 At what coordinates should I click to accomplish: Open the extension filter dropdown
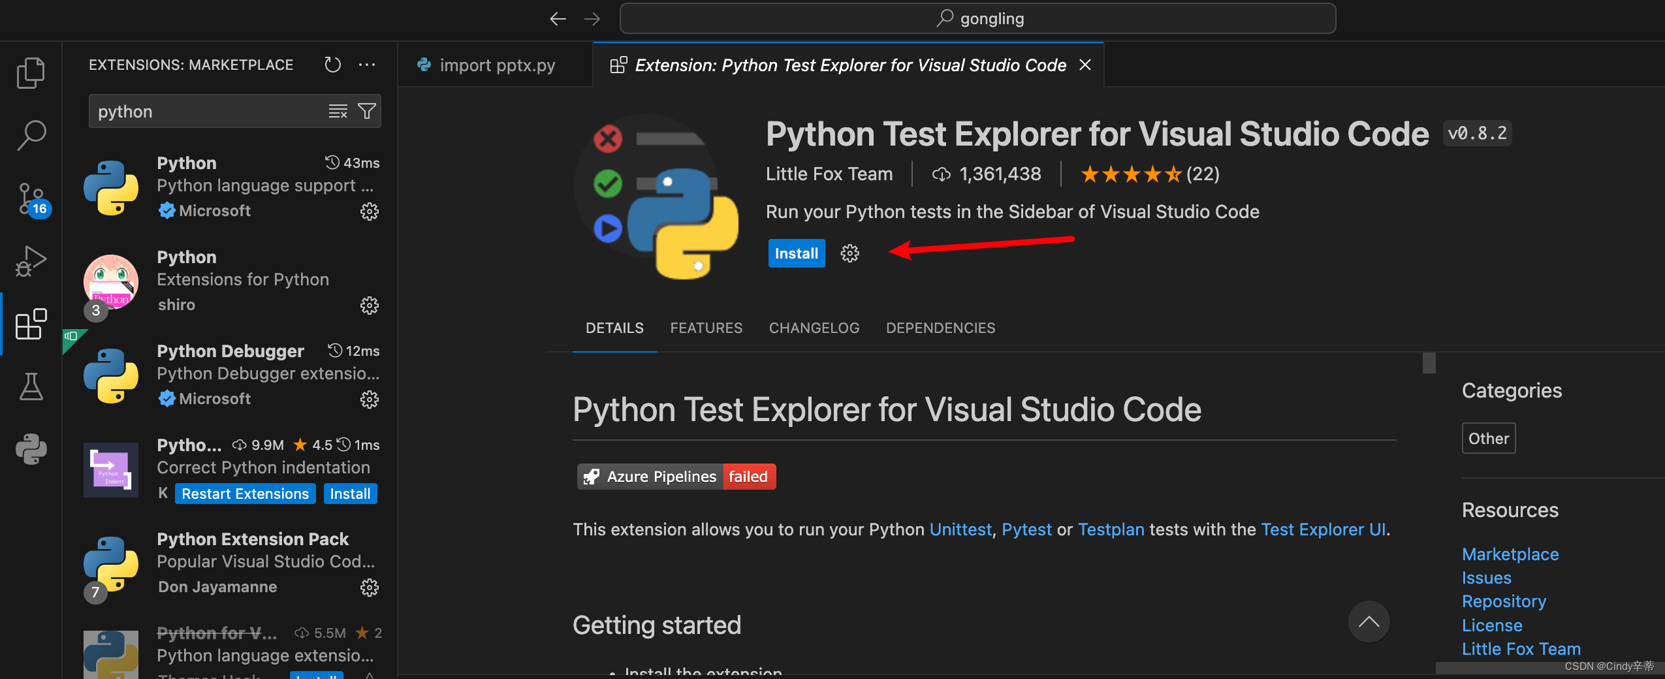[x=367, y=112]
